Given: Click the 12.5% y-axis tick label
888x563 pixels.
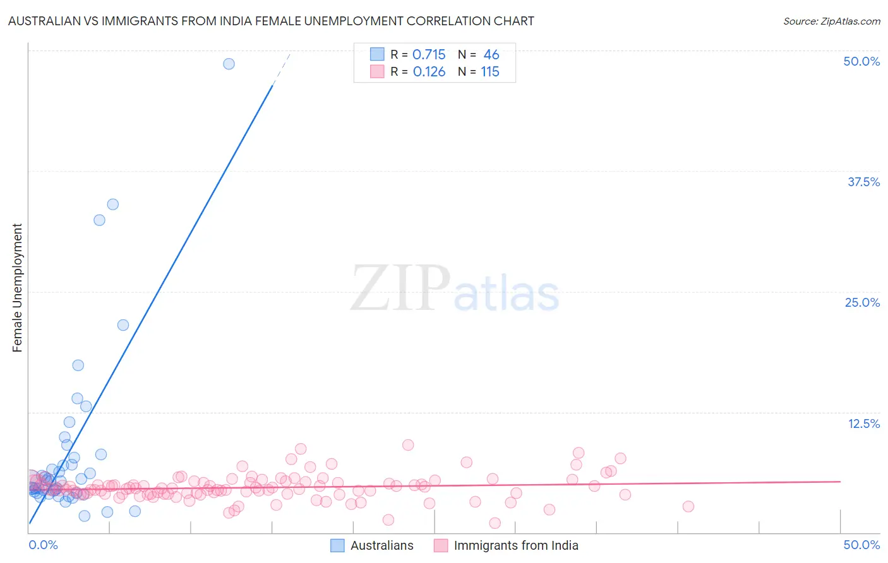Looking at the screenshot, I should pos(863,424).
